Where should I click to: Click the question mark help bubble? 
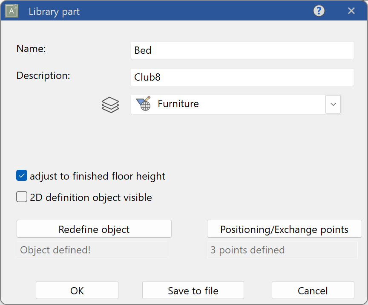tap(319, 11)
